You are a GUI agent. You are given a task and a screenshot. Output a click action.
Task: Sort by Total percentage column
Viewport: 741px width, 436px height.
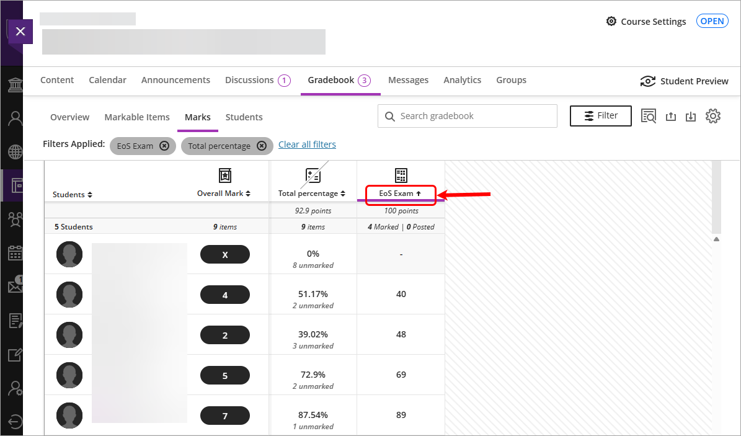point(313,194)
